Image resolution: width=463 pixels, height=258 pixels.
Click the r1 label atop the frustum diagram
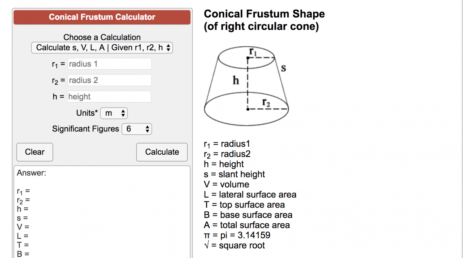point(253,51)
